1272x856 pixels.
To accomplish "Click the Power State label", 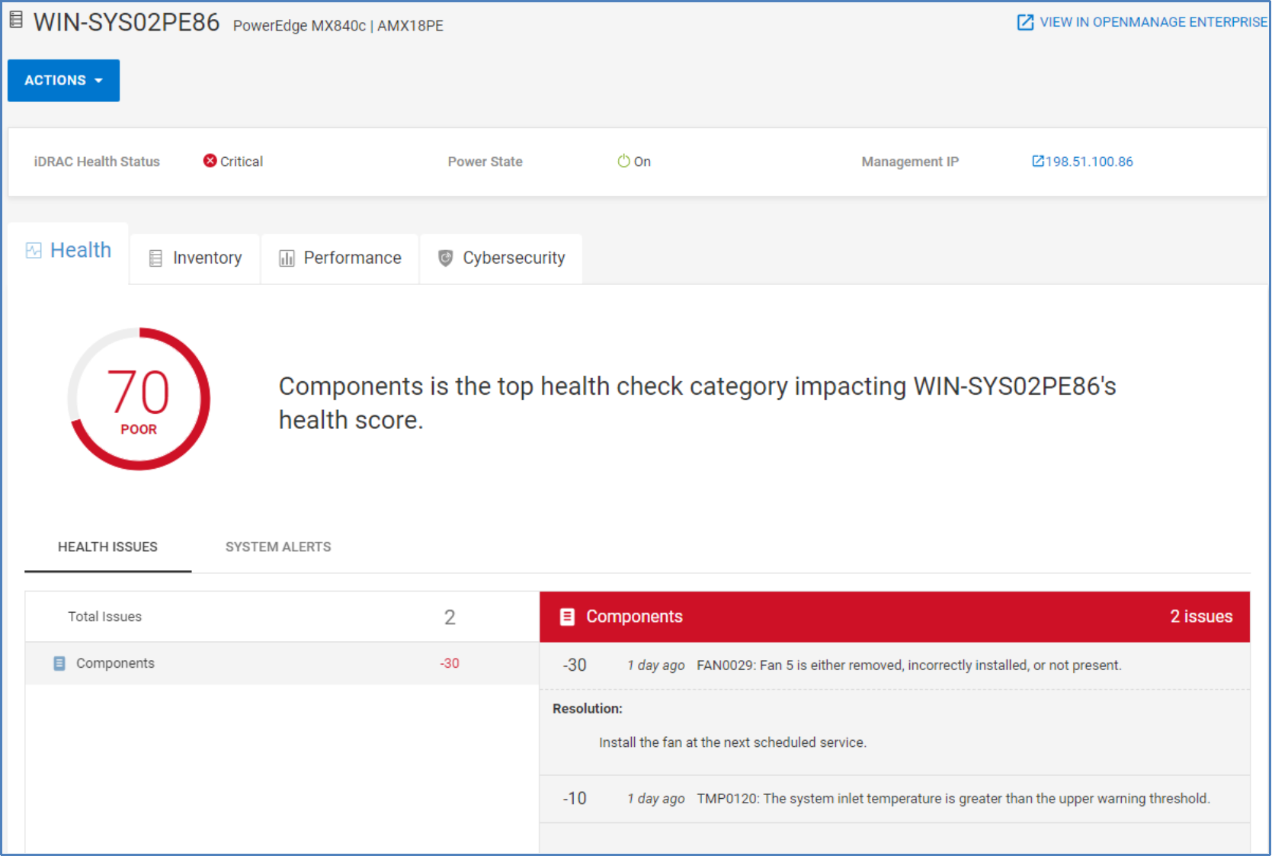I will pyautogui.click(x=485, y=162).
